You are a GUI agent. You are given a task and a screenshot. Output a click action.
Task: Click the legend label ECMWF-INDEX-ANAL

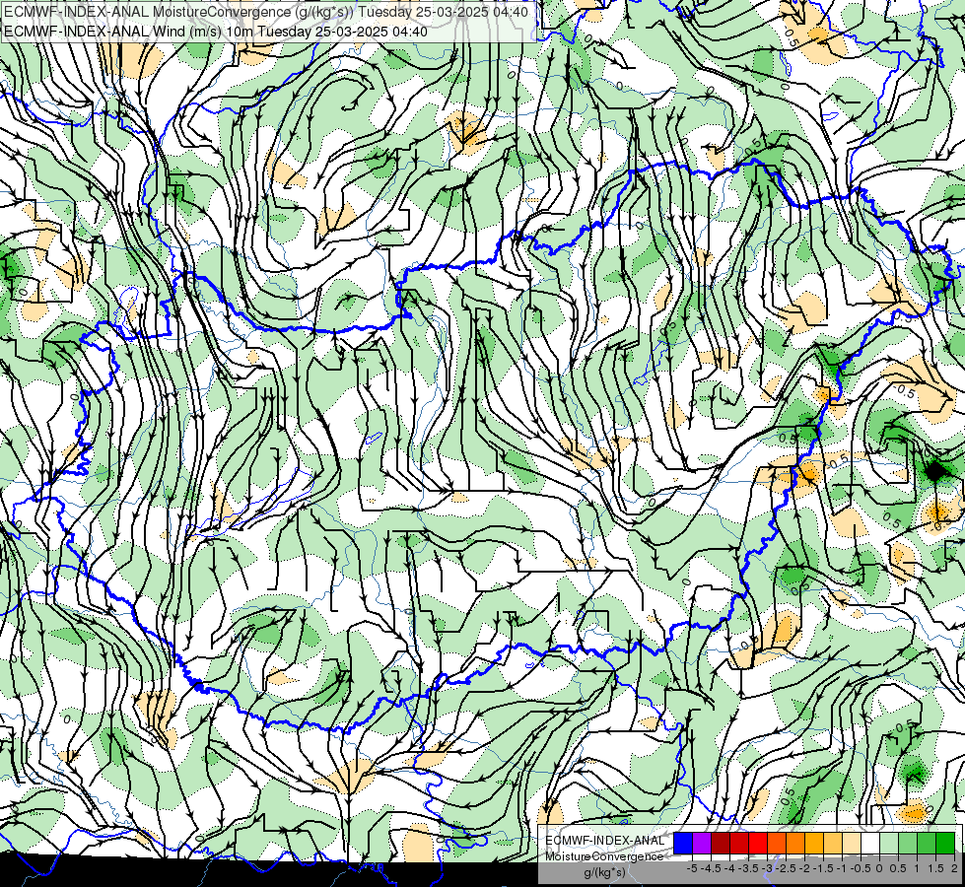(605, 841)
